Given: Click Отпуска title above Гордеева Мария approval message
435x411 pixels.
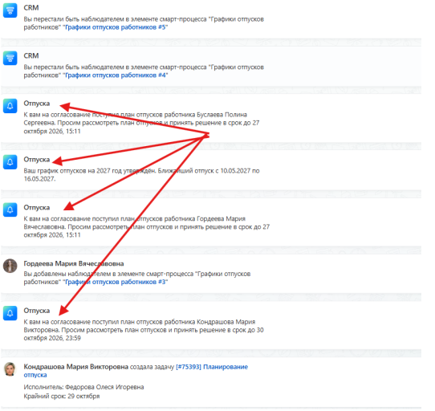Looking at the screenshot, I should tap(37, 208).
